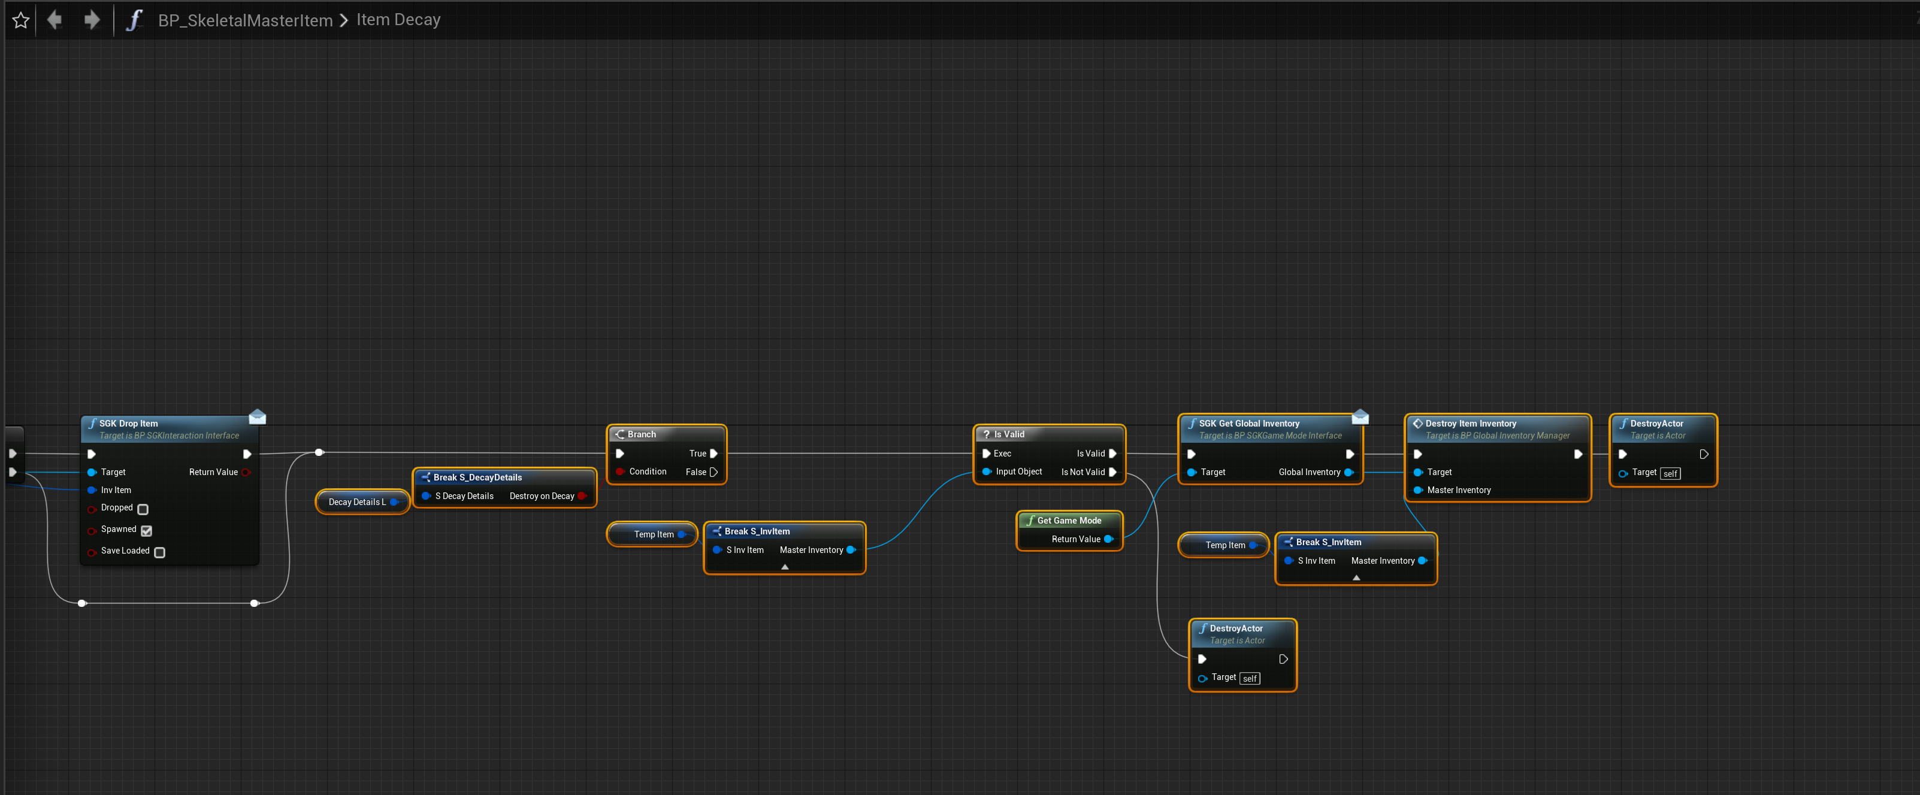Select the Get Game Mode node title
This screenshot has height=795, width=1920.
(x=1068, y=521)
